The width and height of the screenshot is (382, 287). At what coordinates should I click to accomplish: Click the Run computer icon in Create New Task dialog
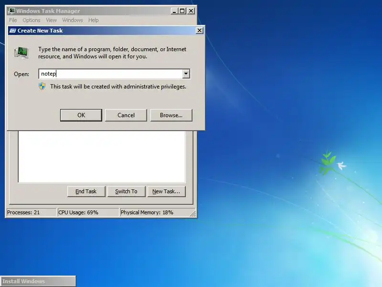coord(21,53)
